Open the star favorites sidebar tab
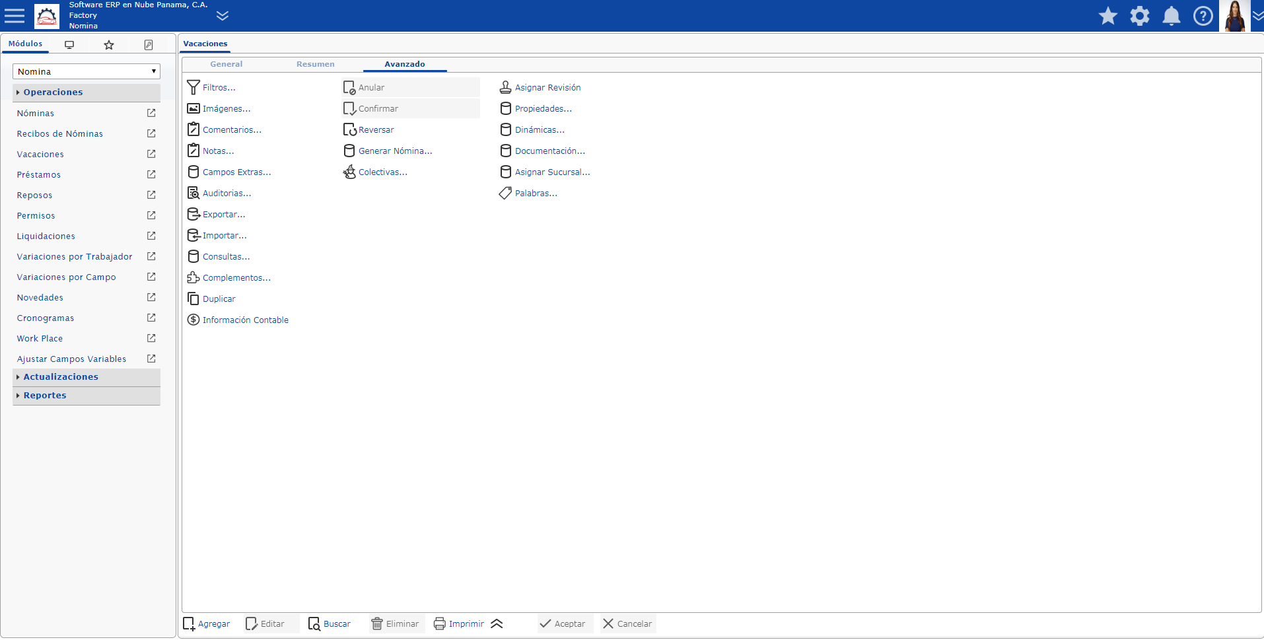1264x640 pixels. [109, 45]
